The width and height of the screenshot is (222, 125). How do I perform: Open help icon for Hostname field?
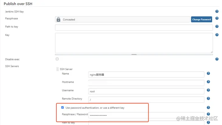208,82
